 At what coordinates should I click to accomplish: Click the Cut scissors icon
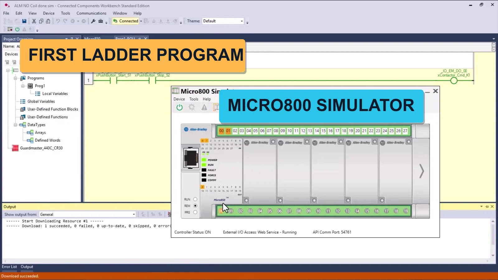click(34, 21)
